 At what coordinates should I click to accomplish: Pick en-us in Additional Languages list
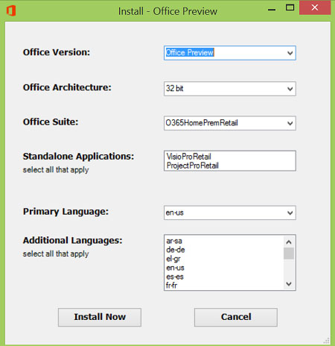pos(175,268)
